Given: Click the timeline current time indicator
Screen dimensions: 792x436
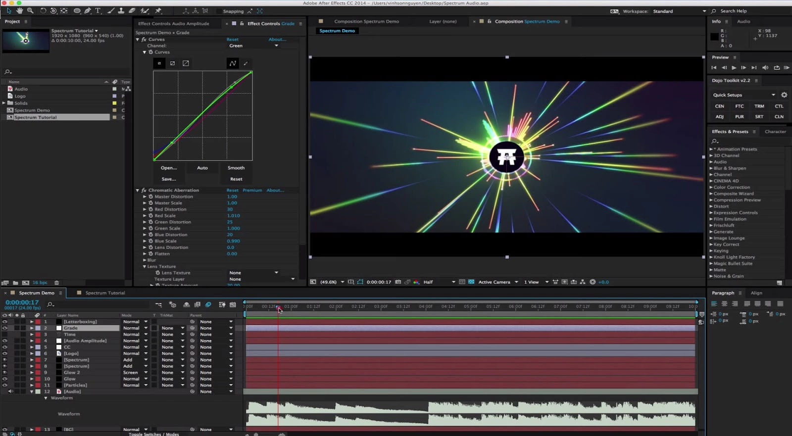Looking at the screenshot, I should (x=278, y=307).
